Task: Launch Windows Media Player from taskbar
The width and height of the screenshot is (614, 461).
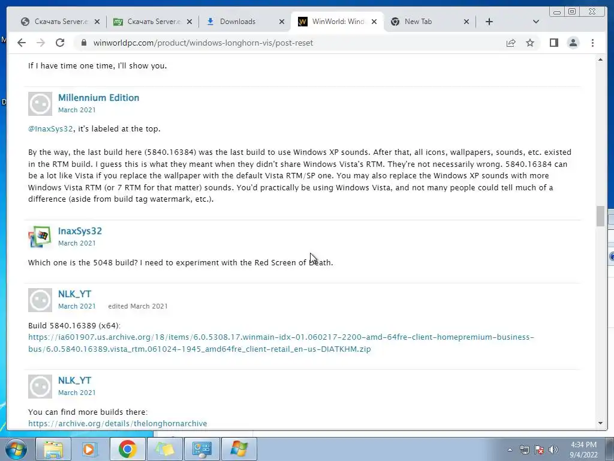Action: [90, 449]
